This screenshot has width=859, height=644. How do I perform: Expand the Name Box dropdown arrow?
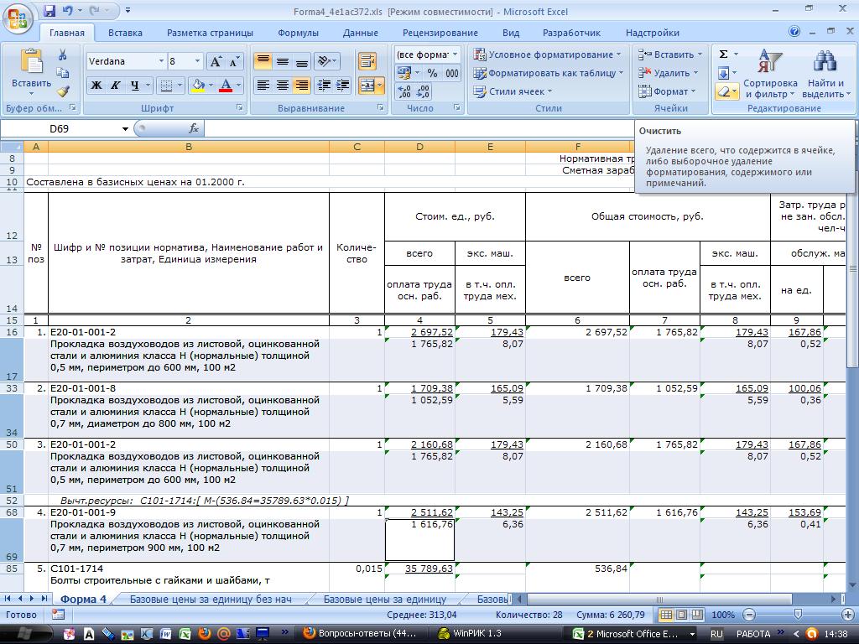126,129
